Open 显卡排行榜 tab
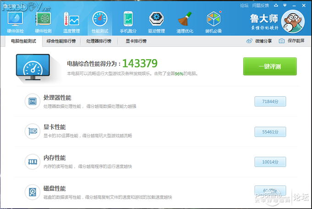This screenshot has width=312, height=209. click(x=136, y=41)
